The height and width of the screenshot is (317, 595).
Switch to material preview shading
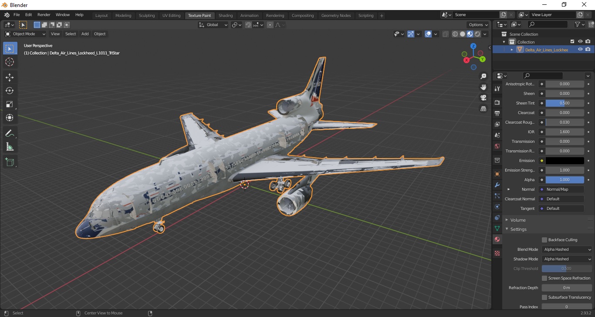click(470, 34)
